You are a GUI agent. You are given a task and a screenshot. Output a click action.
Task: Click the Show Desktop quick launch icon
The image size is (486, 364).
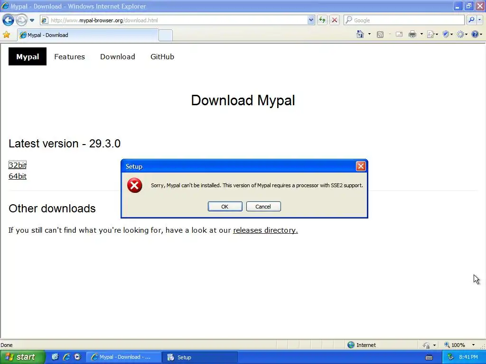pyautogui.click(x=55, y=357)
